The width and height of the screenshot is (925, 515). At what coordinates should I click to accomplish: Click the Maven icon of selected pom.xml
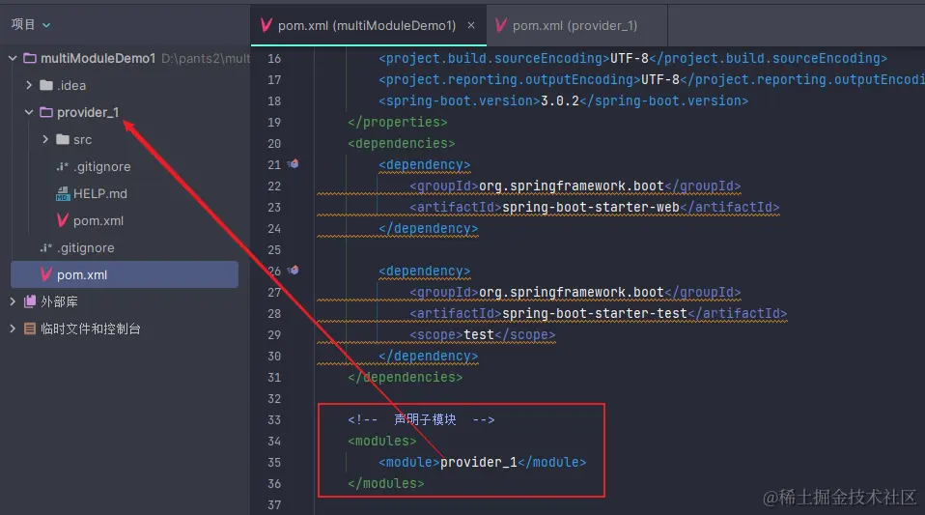(46, 274)
